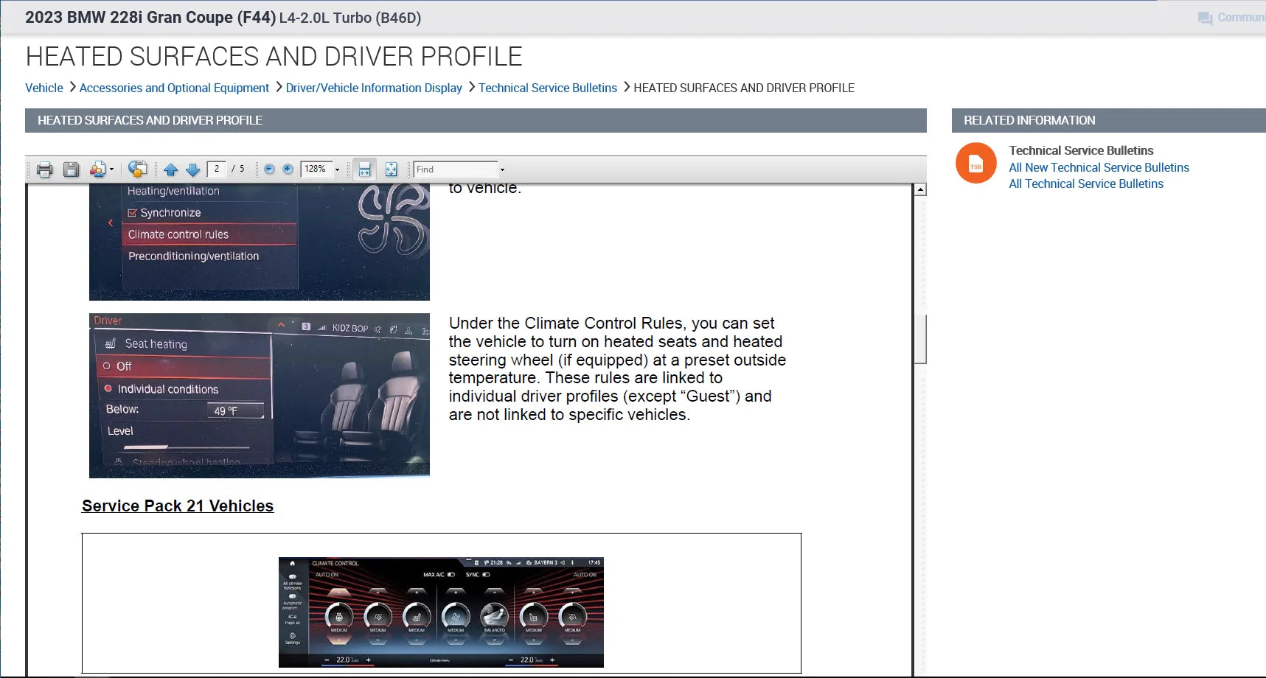1266x678 pixels.
Task: Click the climate control screen image
Action: click(441, 612)
